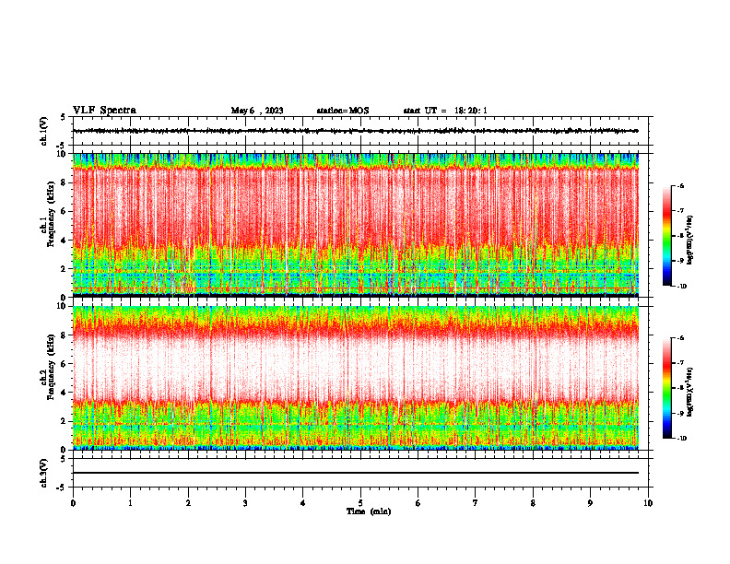Click the '2' tick on time axis
Screen dimensions: 730x564
pos(188,503)
